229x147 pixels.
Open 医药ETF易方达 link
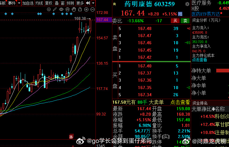[206, 14]
